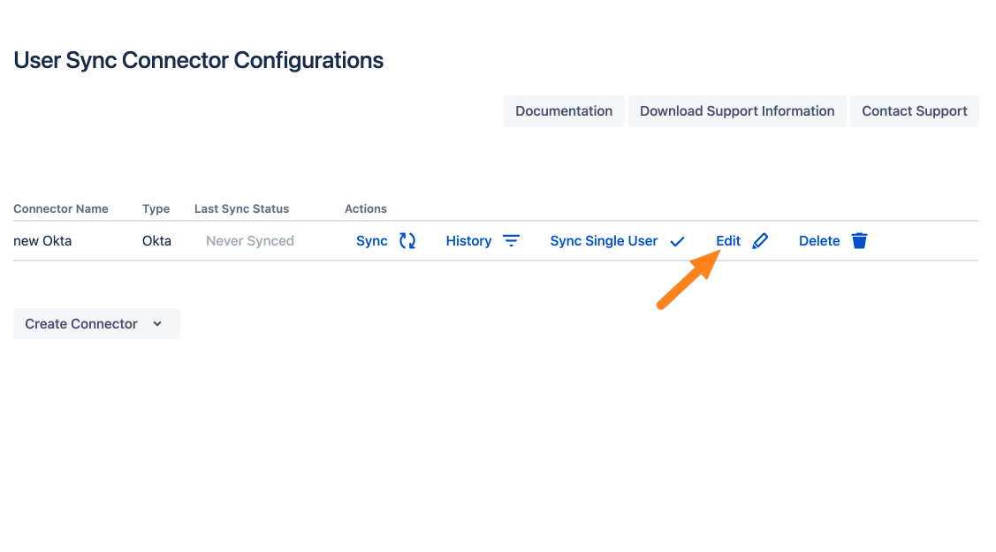The image size is (996, 552).
Task: Open the History text link
Action: click(x=468, y=241)
